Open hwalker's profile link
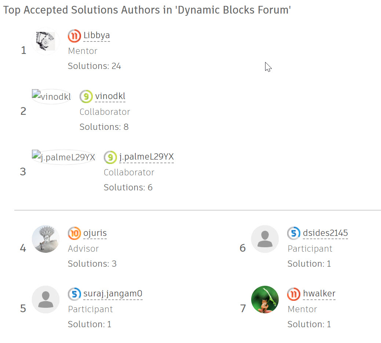This screenshot has height=343, width=381. (319, 293)
